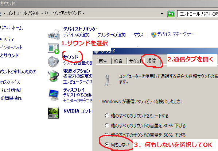Screen dimensions: 218x151
Task: Click the green refresh icon beside address bar
Action: [171, 14]
